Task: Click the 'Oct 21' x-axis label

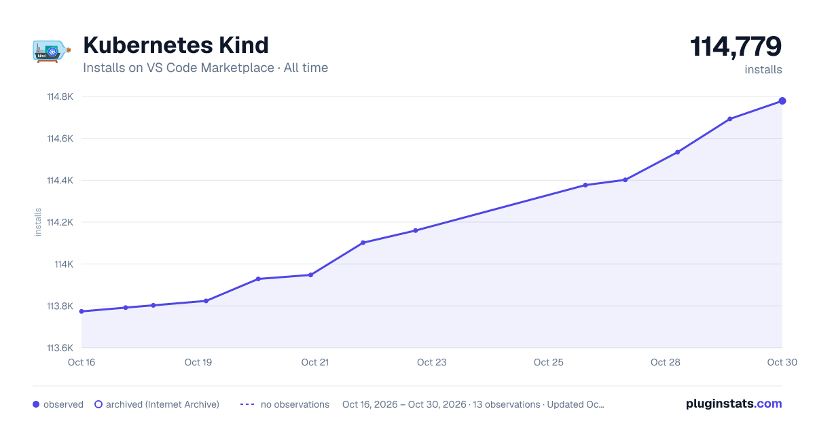Action: (x=315, y=362)
